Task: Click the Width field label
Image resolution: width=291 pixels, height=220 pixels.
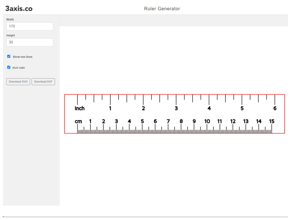Action: click(10, 19)
